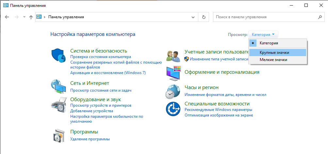
Task: Open recent locations dropdown arrow
Action: click(24, 17)
